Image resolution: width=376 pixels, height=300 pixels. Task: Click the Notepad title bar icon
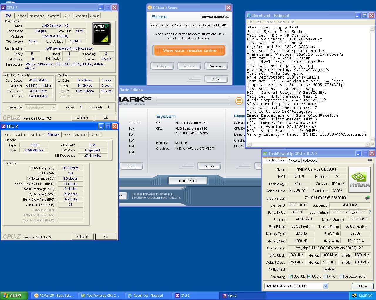[x=249, y=16]
